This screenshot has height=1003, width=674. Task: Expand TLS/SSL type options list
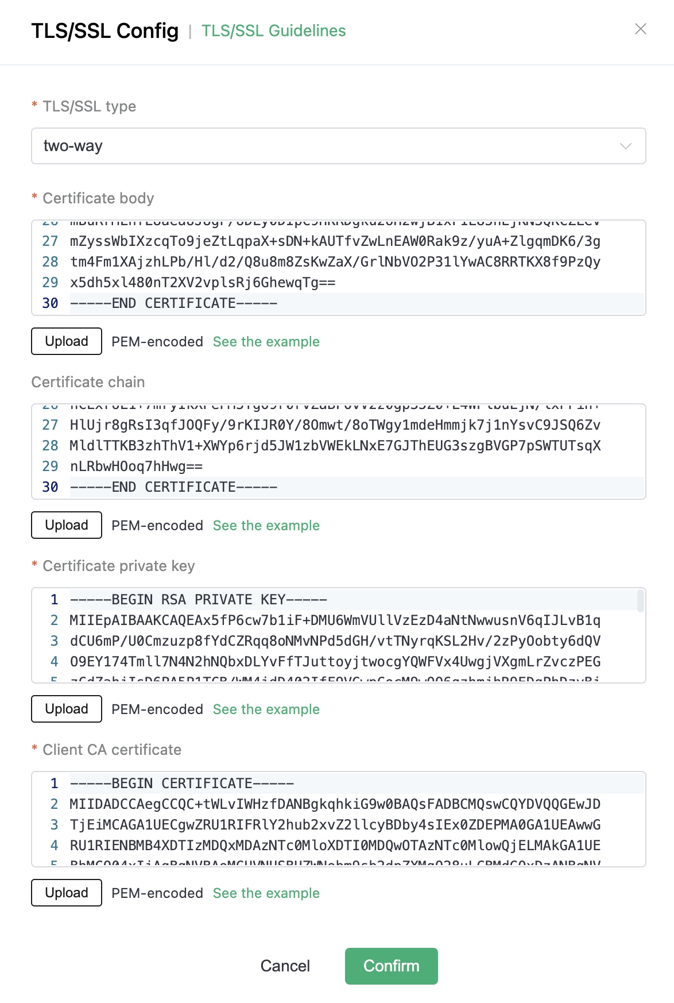[337, 146]
